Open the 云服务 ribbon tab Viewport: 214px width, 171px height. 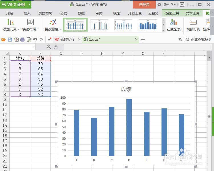153,13
